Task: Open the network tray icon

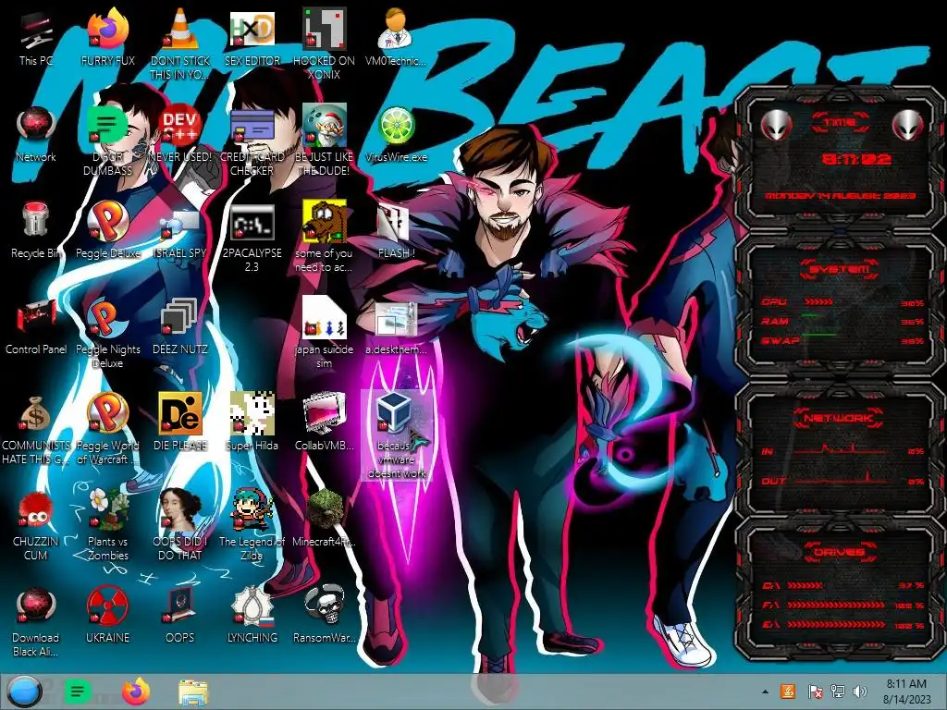Action: [x=838, y=692]
